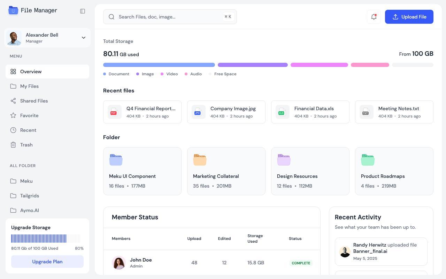This screenshot has height=279, width=446.
Task: Click the Free Space legend label
Action: click(x=225, y=74)
